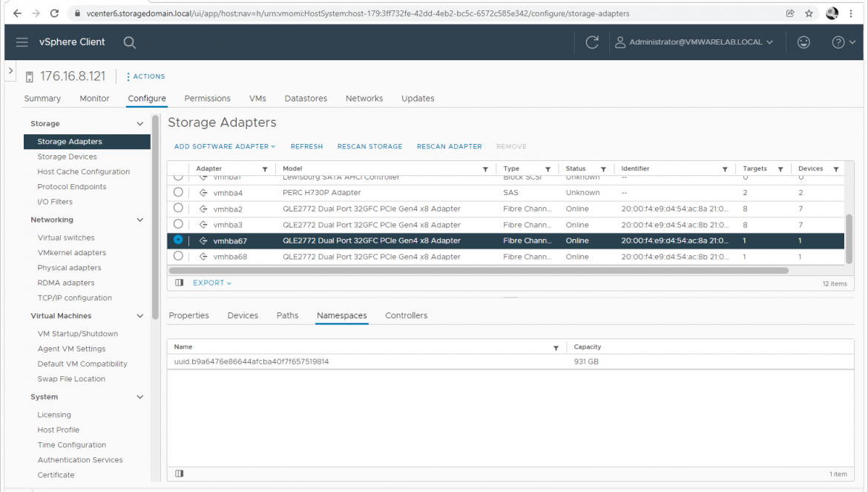Open Chrome three-dot menu
Viewport: 868px width, 492px height.
pos(851,13)
